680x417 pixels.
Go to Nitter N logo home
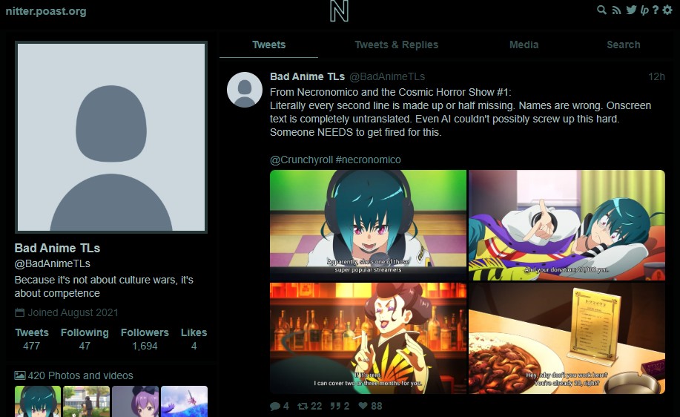pos(339,11)
